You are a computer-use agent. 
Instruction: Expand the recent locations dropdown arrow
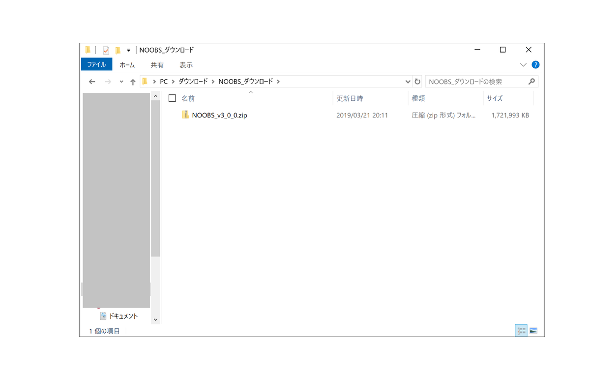click(121, 81)
